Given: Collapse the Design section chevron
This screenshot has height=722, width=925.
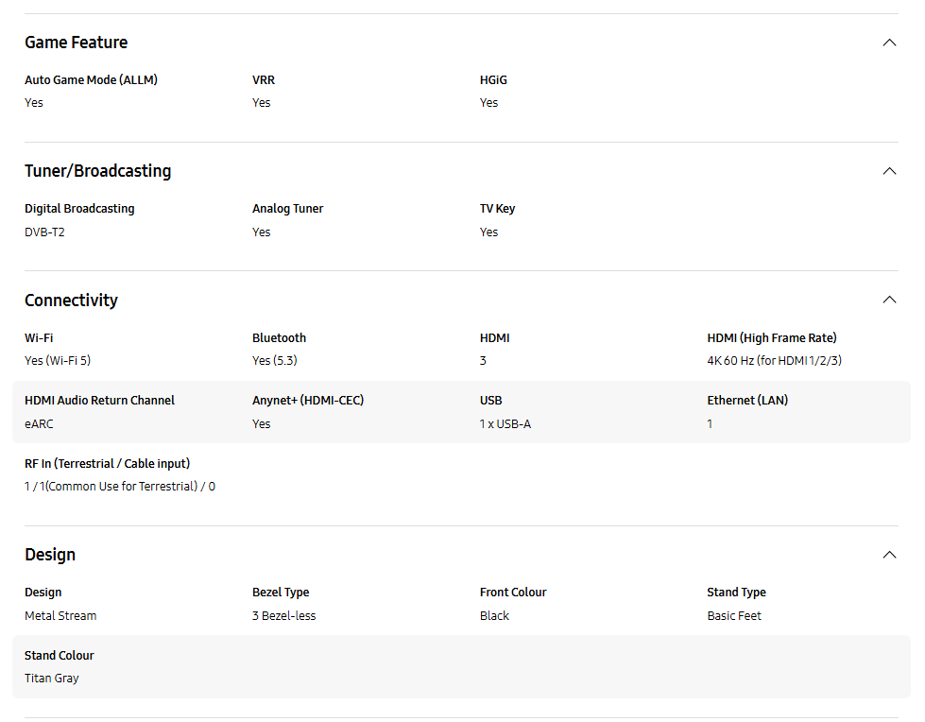Looking at the screenshot, I should [x=889, y=555].
